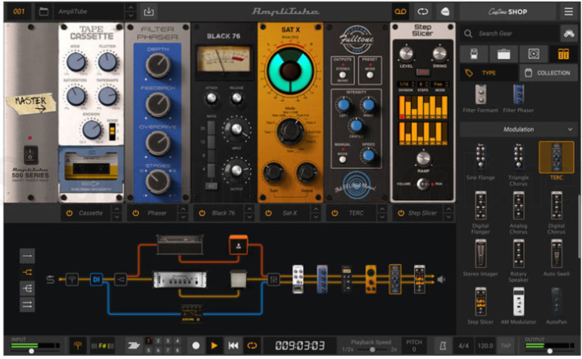Screen dimensions: 582x359
Task: Step Step Slicer slot preset arrows
Action: coord(448,213)
